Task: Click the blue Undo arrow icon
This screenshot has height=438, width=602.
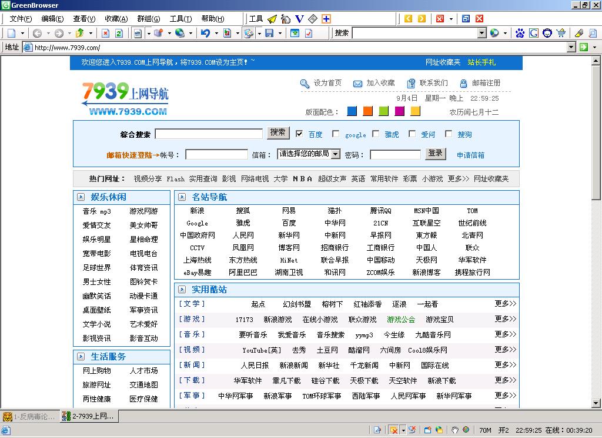Action: tap(205, 34)
